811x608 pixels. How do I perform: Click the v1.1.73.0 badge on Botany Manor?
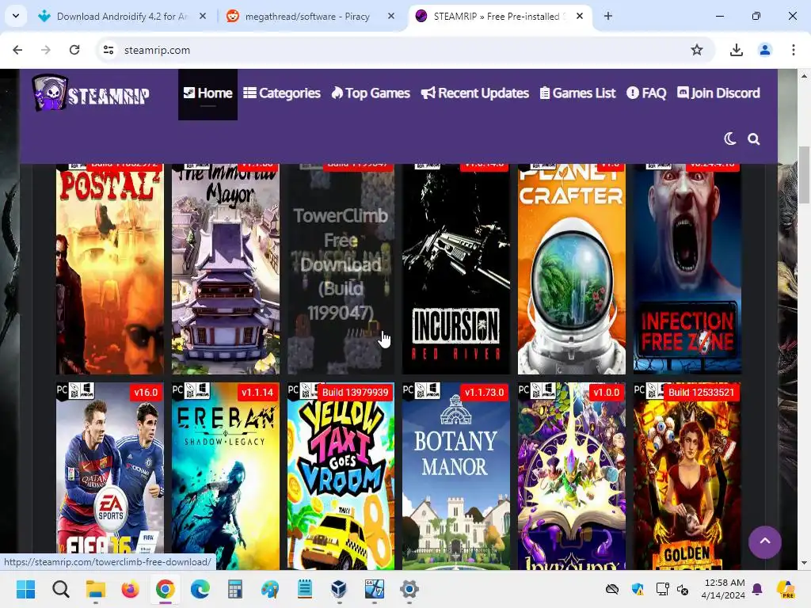pyautogui.click(x=484, y=393)
